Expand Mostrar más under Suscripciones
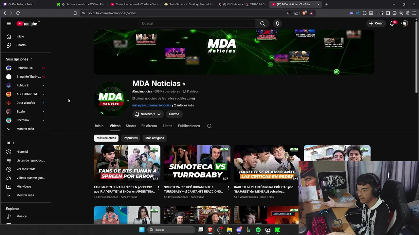Viewport: 419px width, 235px height. [25, 129]
